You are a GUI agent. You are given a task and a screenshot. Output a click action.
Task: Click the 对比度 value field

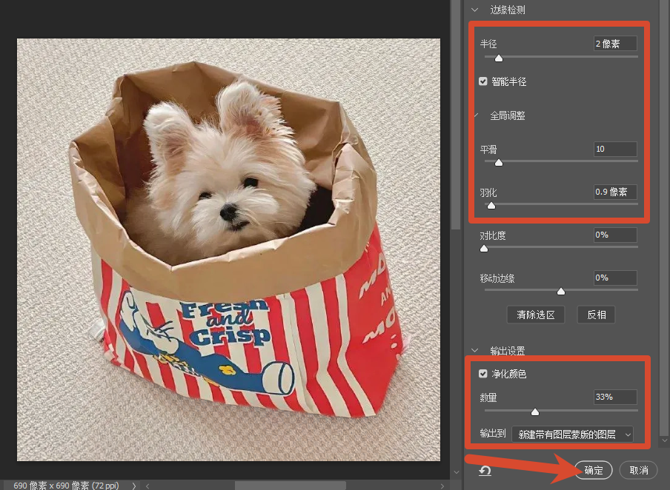point(615,235)
